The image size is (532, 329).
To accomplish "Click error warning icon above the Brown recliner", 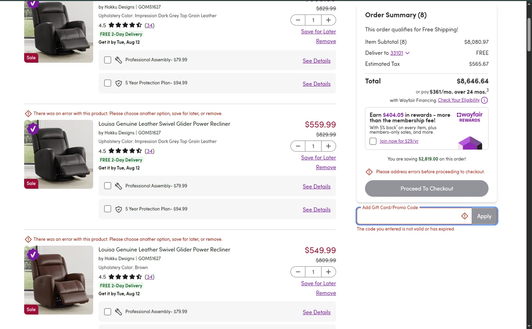I will click(x=28, y=239).
